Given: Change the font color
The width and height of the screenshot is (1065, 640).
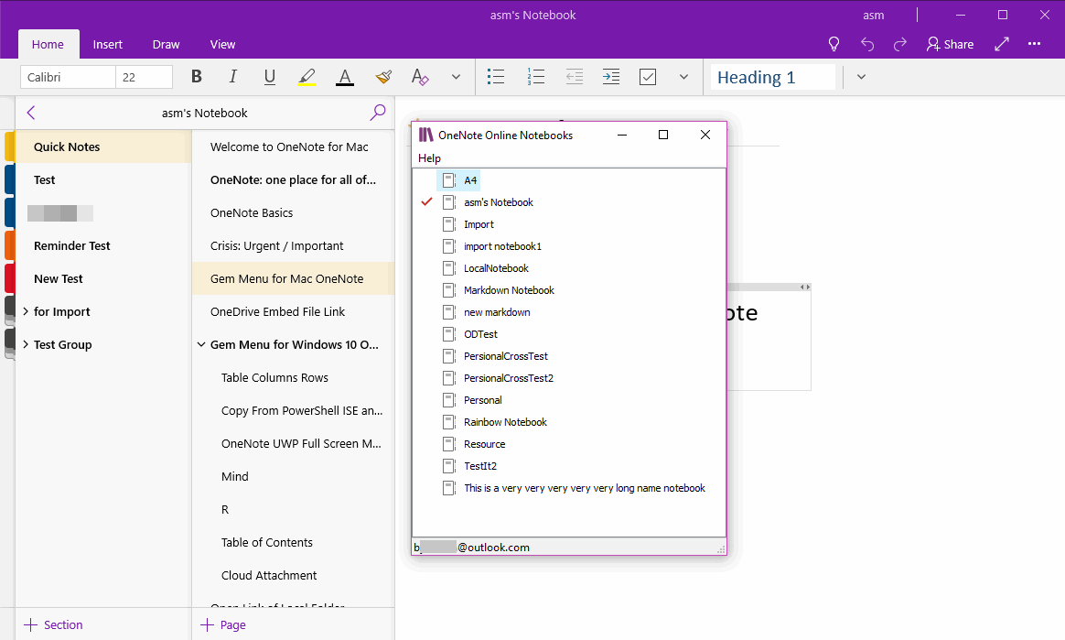Looking at the screenshot, I should click(x=345, y=78).
